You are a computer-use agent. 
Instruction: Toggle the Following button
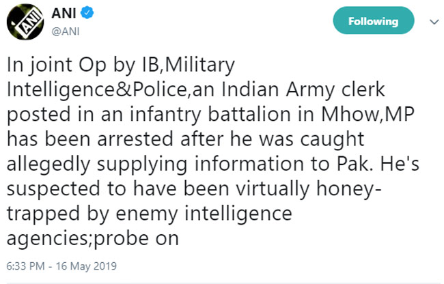pyautogui.click(x=372, y=22)
